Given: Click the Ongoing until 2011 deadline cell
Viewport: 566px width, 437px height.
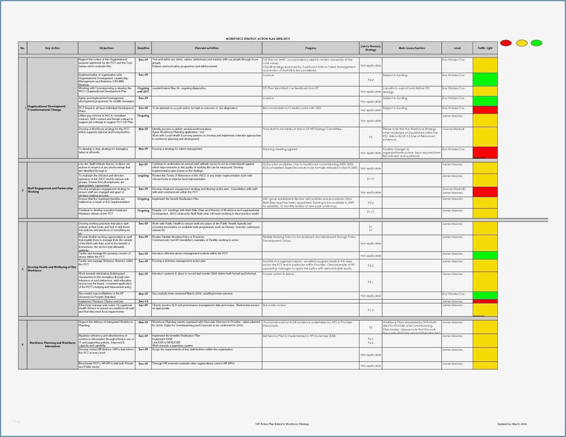Looking at the screenshot, I should coord(143,90).
